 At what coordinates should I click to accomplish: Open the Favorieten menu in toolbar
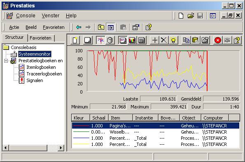54,27
